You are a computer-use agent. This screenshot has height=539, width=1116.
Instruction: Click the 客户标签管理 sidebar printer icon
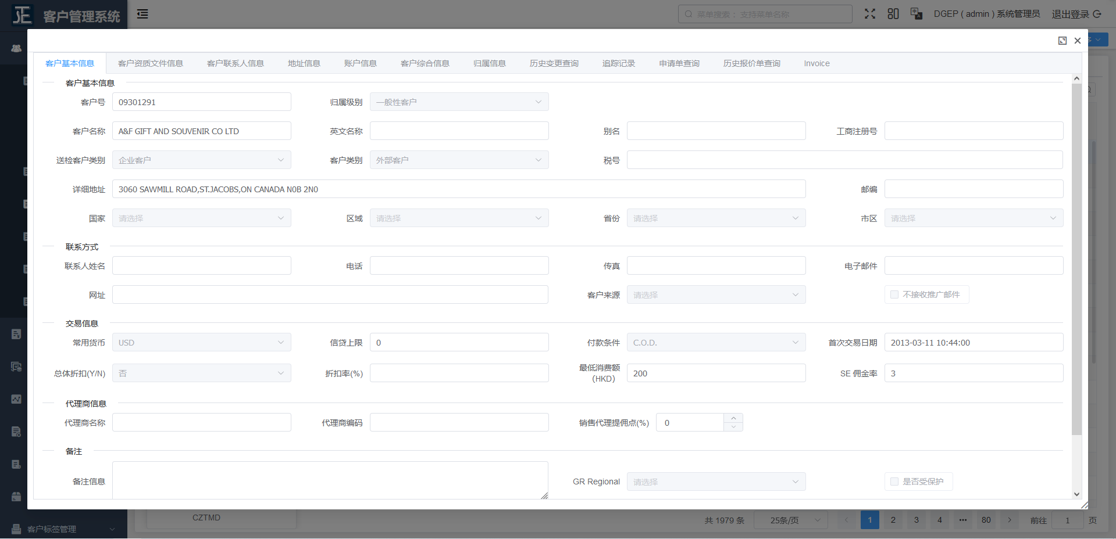(x=16, y=529)
